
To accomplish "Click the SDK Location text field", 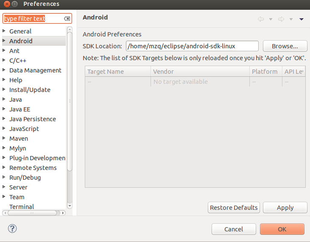I will [192, 46].
